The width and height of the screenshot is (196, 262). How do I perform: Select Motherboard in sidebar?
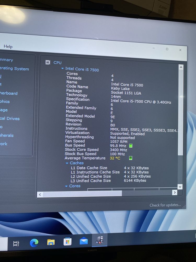pyautogui.click(x=9, y=93)
